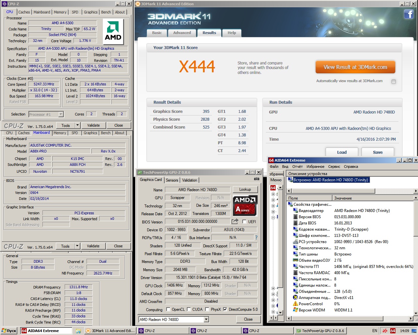Open the Отчёт menu in AIDA64
The height and width of the screenshot is (335, 418).
297,167
